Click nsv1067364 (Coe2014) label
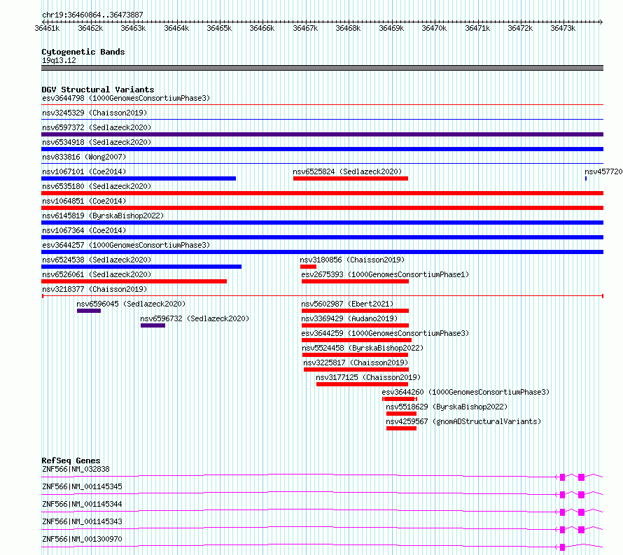The height and width of the screenshot is (555, 623). (x=84, y=230)
